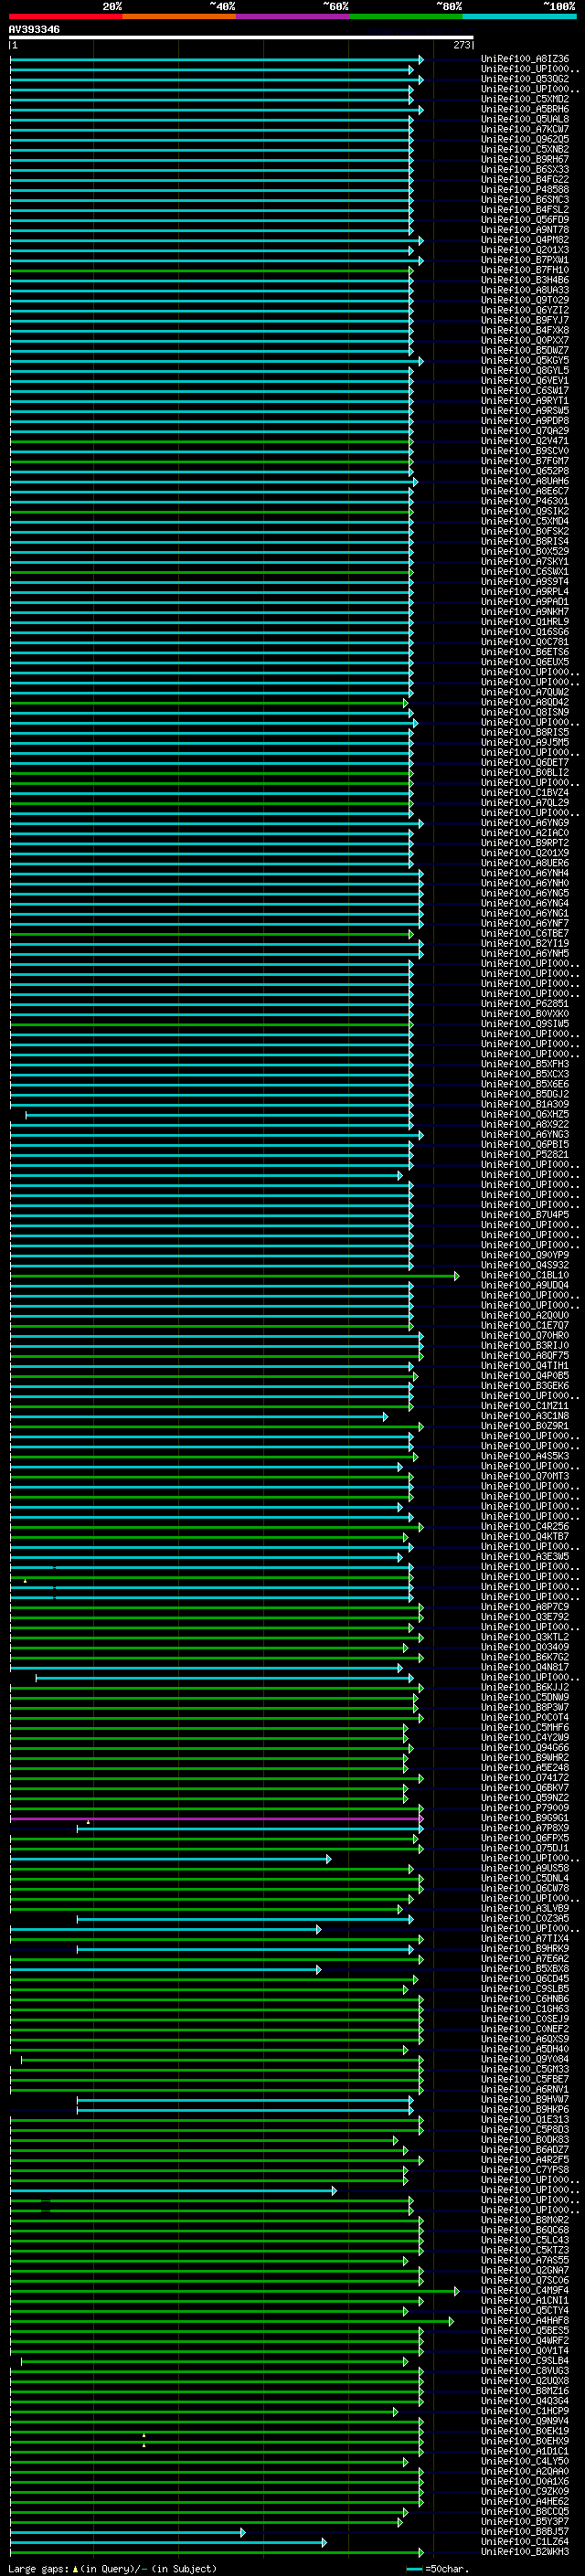
Task: Select label UniRef100_Q9SIW5
Action: (525, 1023)
